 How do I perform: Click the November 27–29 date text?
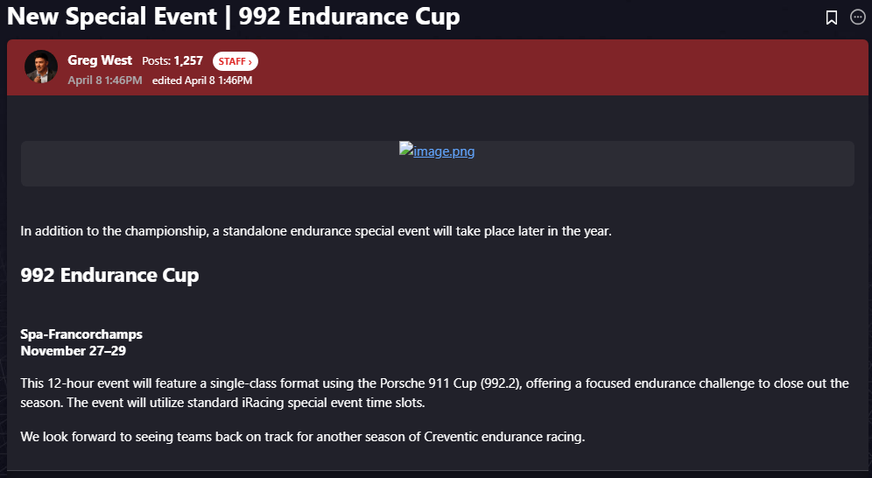73,350
